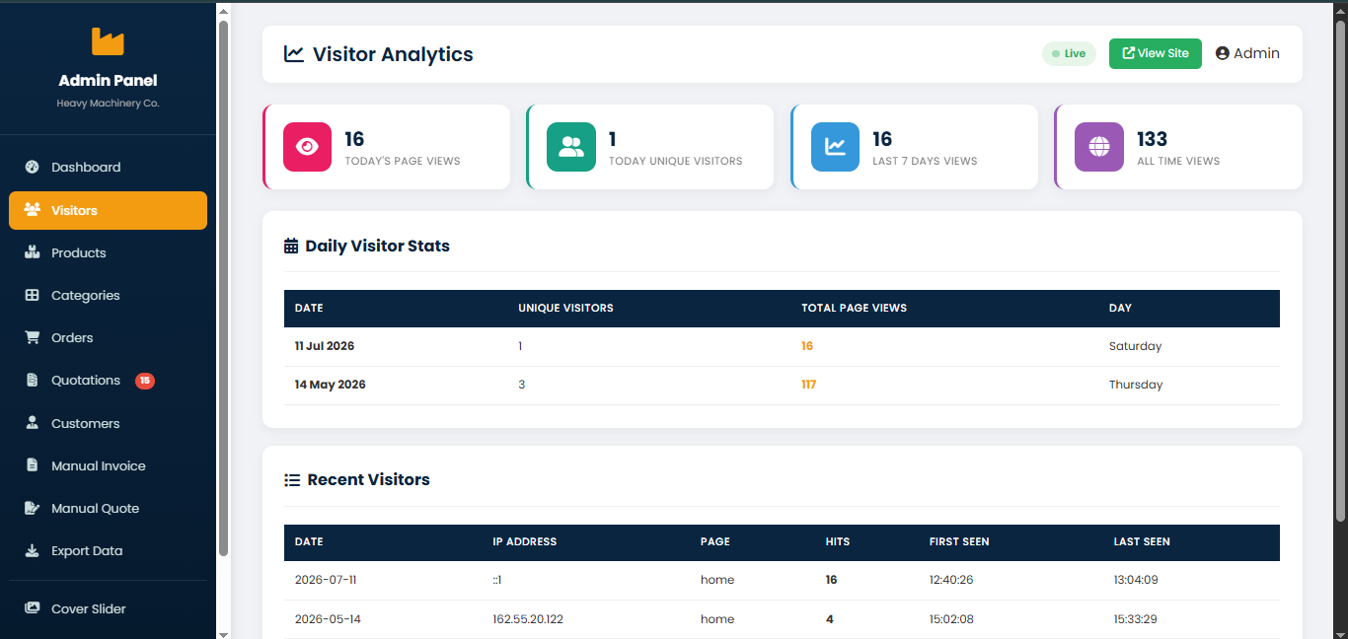The width and height of the screenshot is (1348, 639).
Task: Click the main page vertical scrollbar thumb
Action: tap(1340, 270)
